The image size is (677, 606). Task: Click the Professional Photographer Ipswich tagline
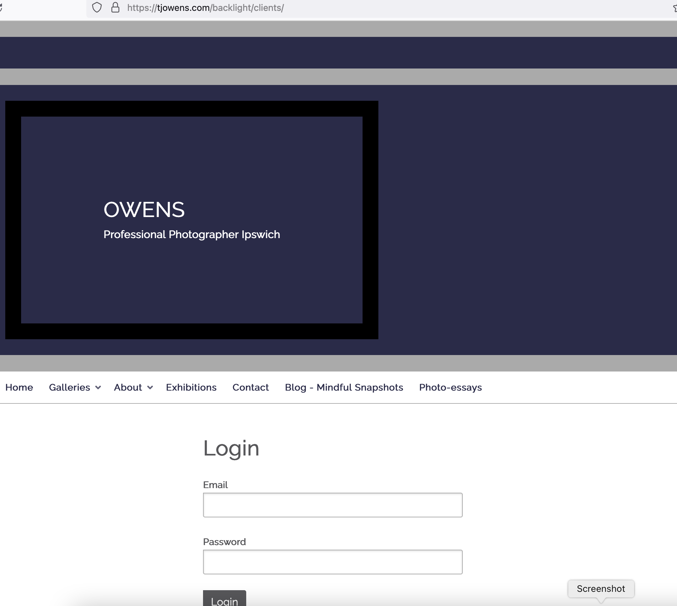(191, 234)
